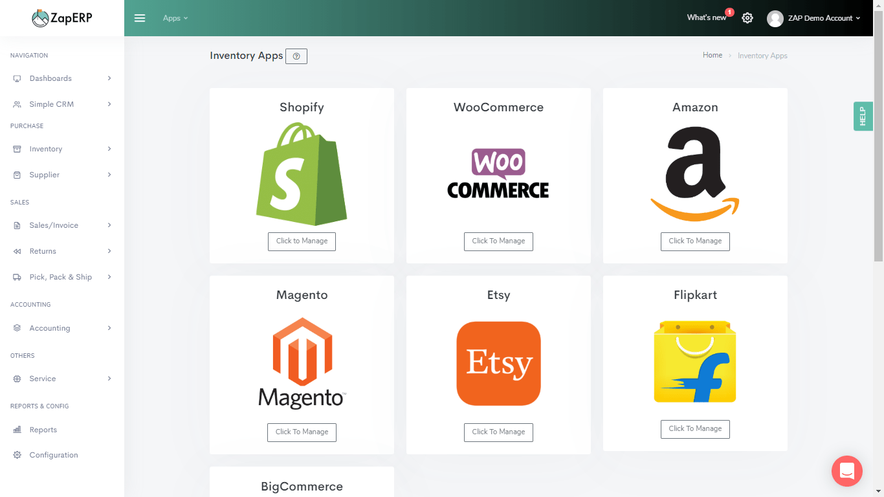Click the Inventory box icon
Image resolution: width=884 pixels, height=497 pixels.
pyautogui.click(x=17, y=149)
